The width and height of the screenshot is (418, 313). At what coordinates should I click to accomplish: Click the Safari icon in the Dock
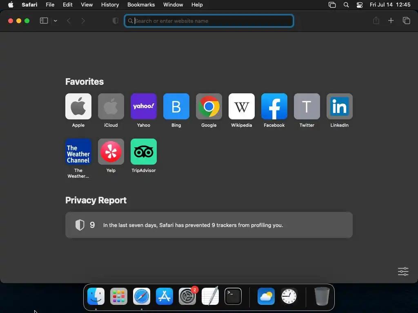click(x=142, y=296)
